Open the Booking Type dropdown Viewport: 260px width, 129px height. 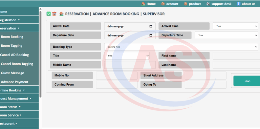[x=181, y=47]
